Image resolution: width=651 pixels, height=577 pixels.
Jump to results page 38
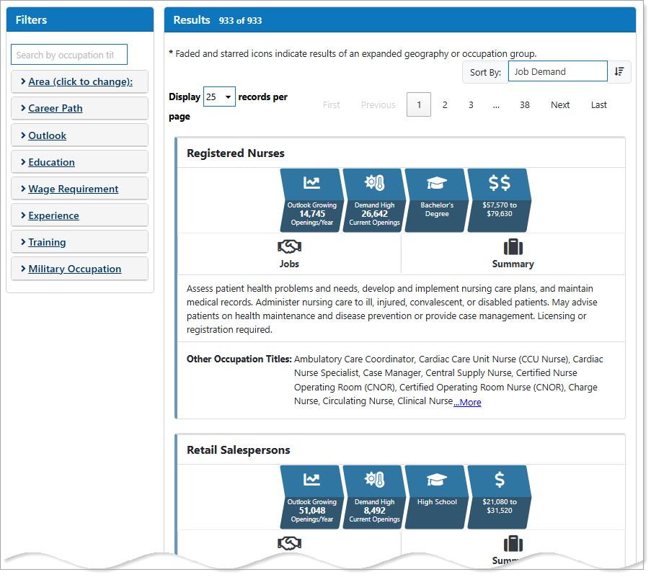pos(524,104)
